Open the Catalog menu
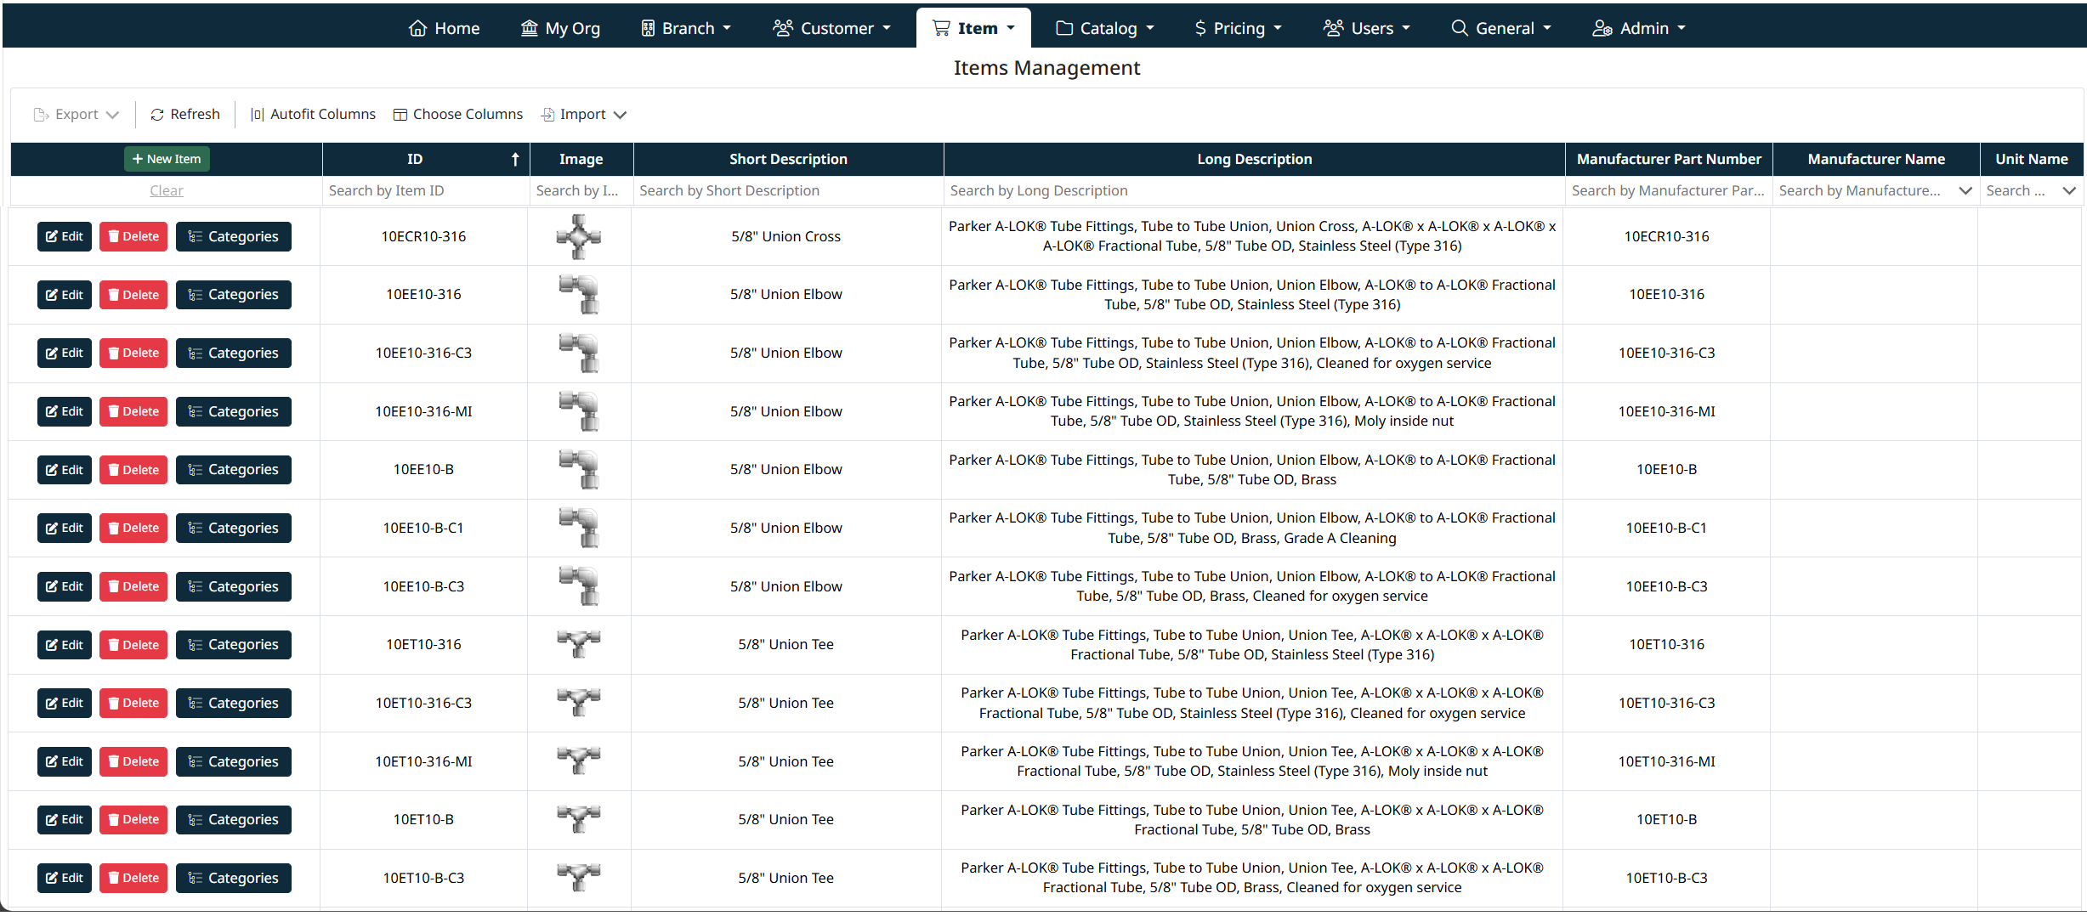2087x916 pixels. 1104,28
